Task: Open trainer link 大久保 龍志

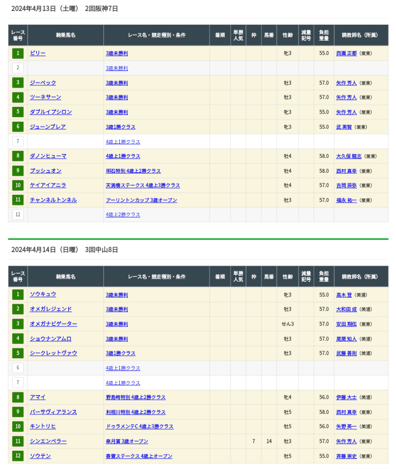Action: pos(349,156)
